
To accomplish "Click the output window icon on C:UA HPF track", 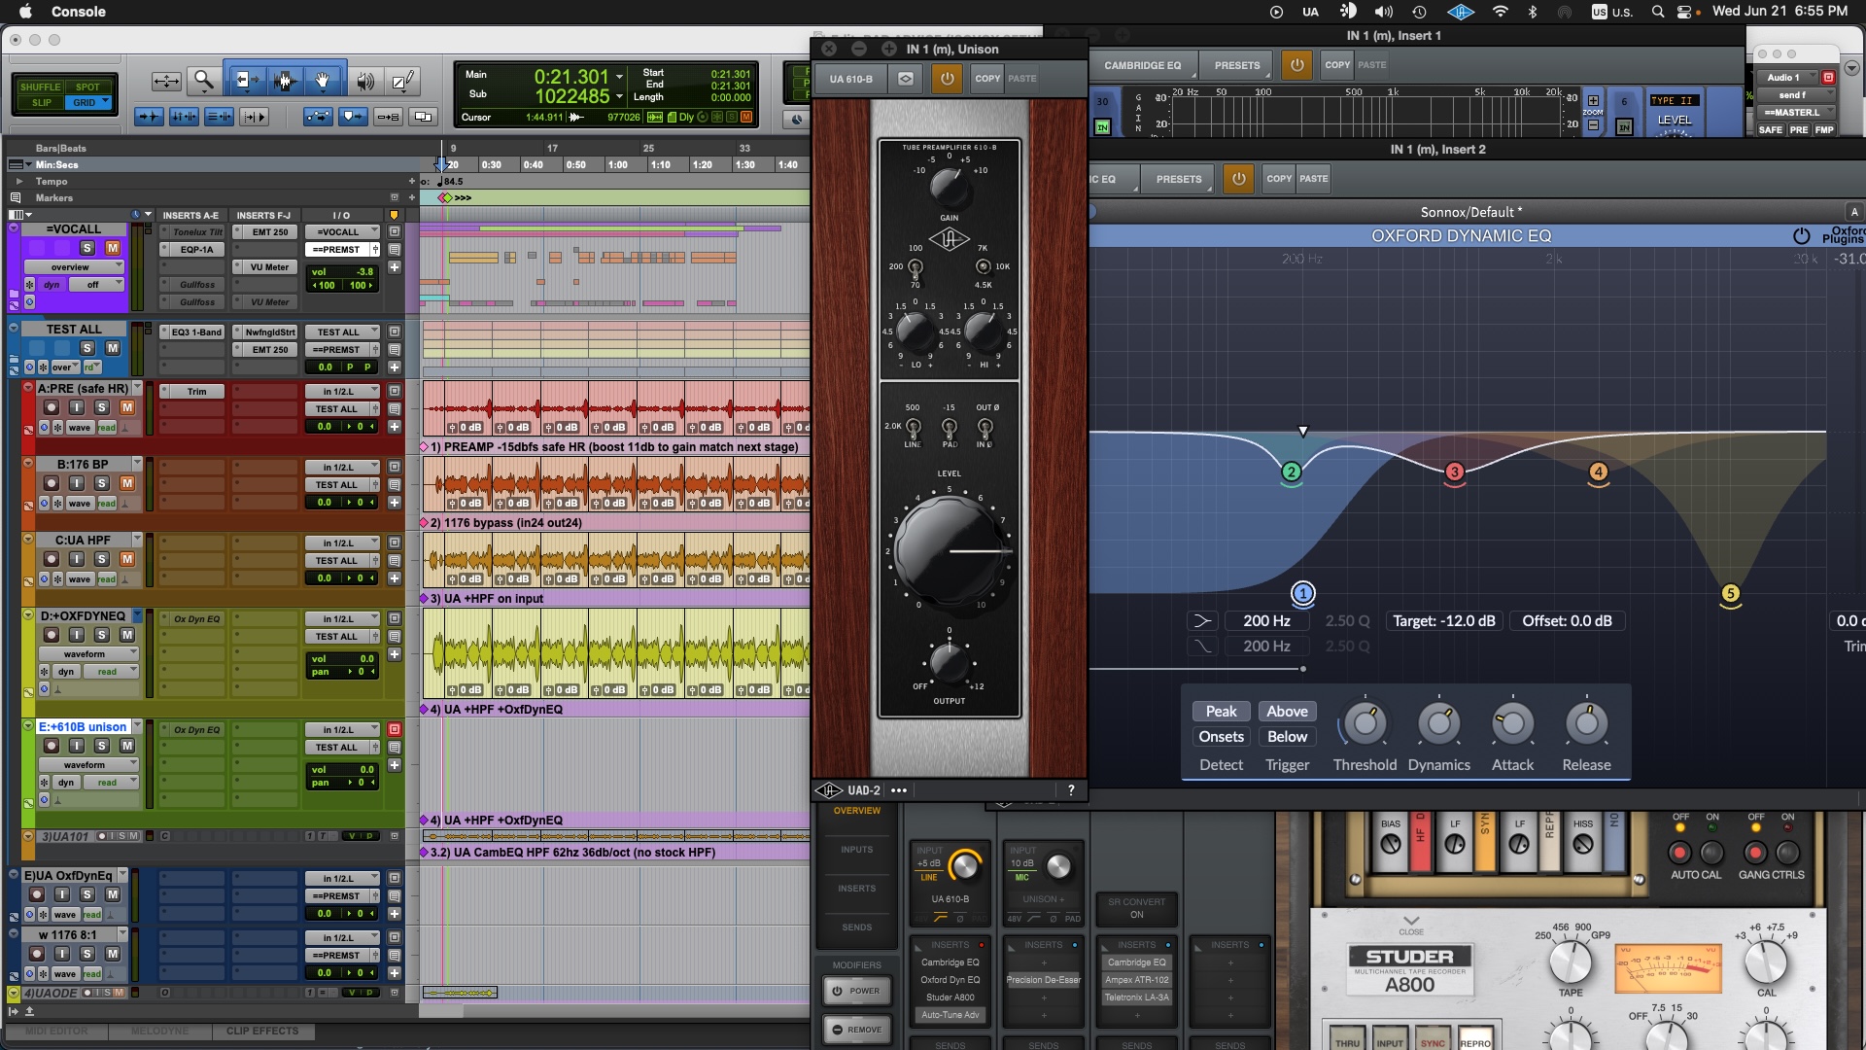I will pyautogui.click(x=395, y=542).
